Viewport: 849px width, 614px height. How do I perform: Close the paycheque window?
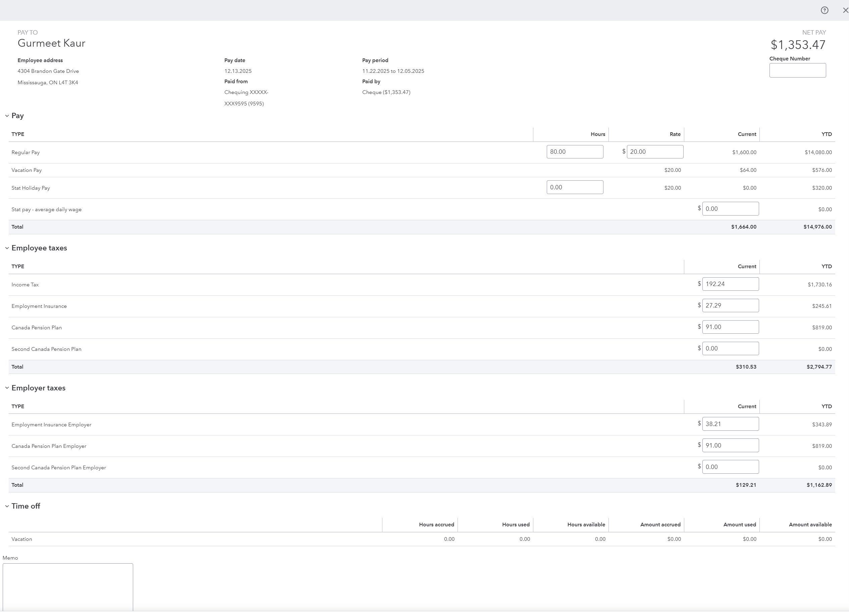(x=845, y=10)
